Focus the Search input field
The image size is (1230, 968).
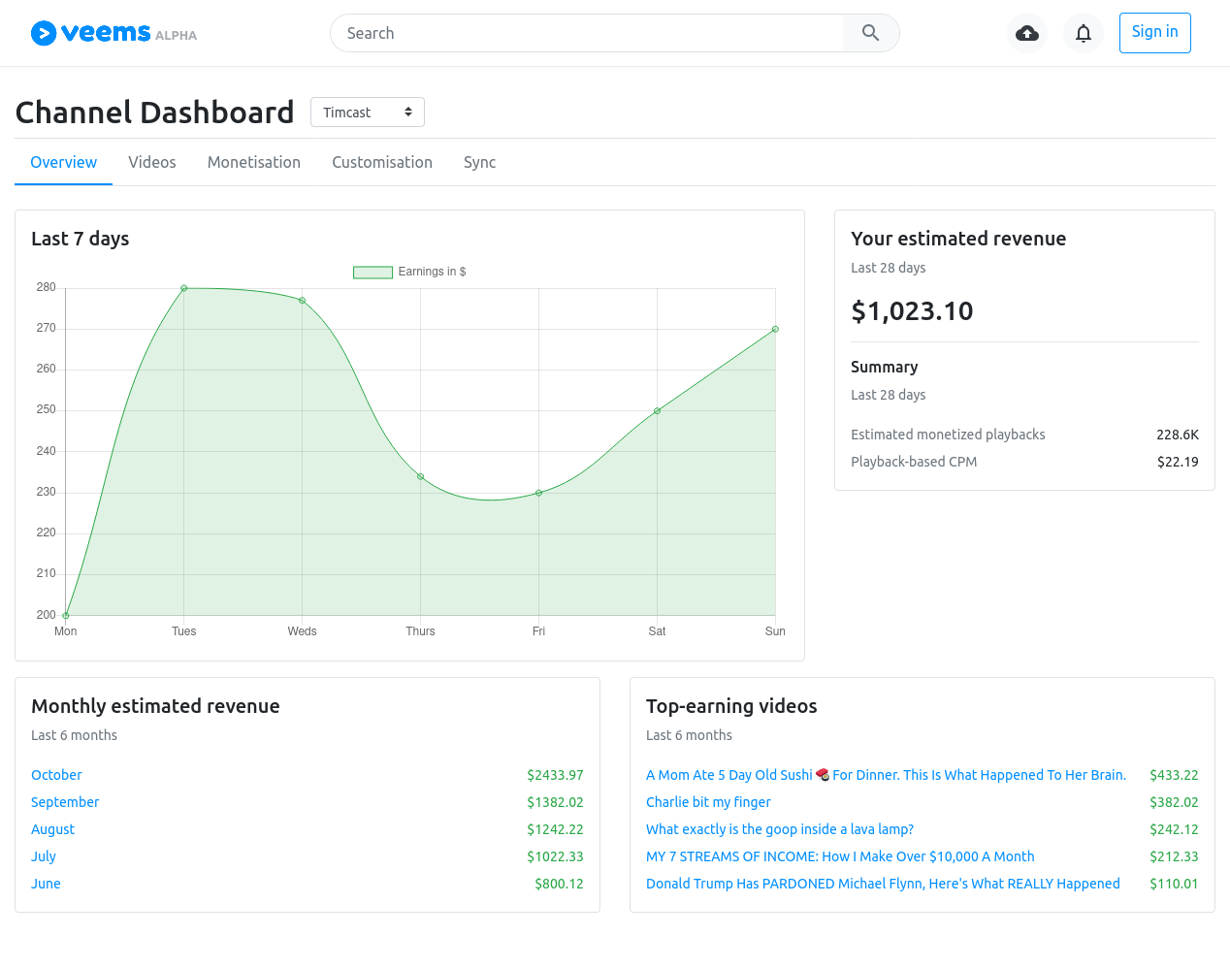[587, 33]
